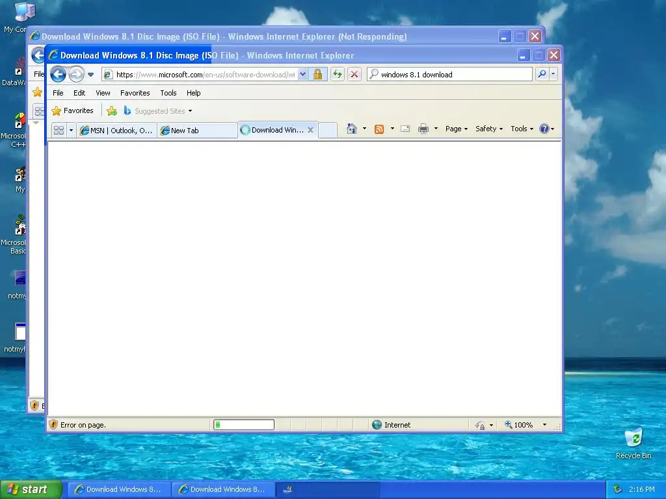Viewport: 666px width, 499px height.
Task: Click the page loading progress bar
Action: click(x=244, y=424)
